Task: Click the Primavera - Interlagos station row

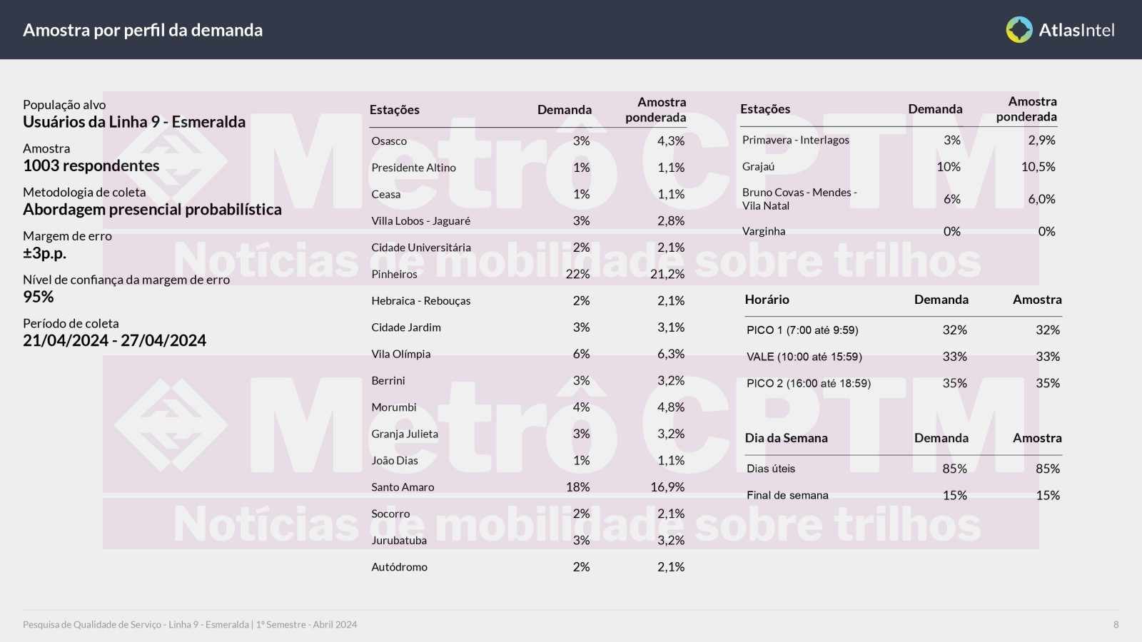Action: (x=899, y=141)
